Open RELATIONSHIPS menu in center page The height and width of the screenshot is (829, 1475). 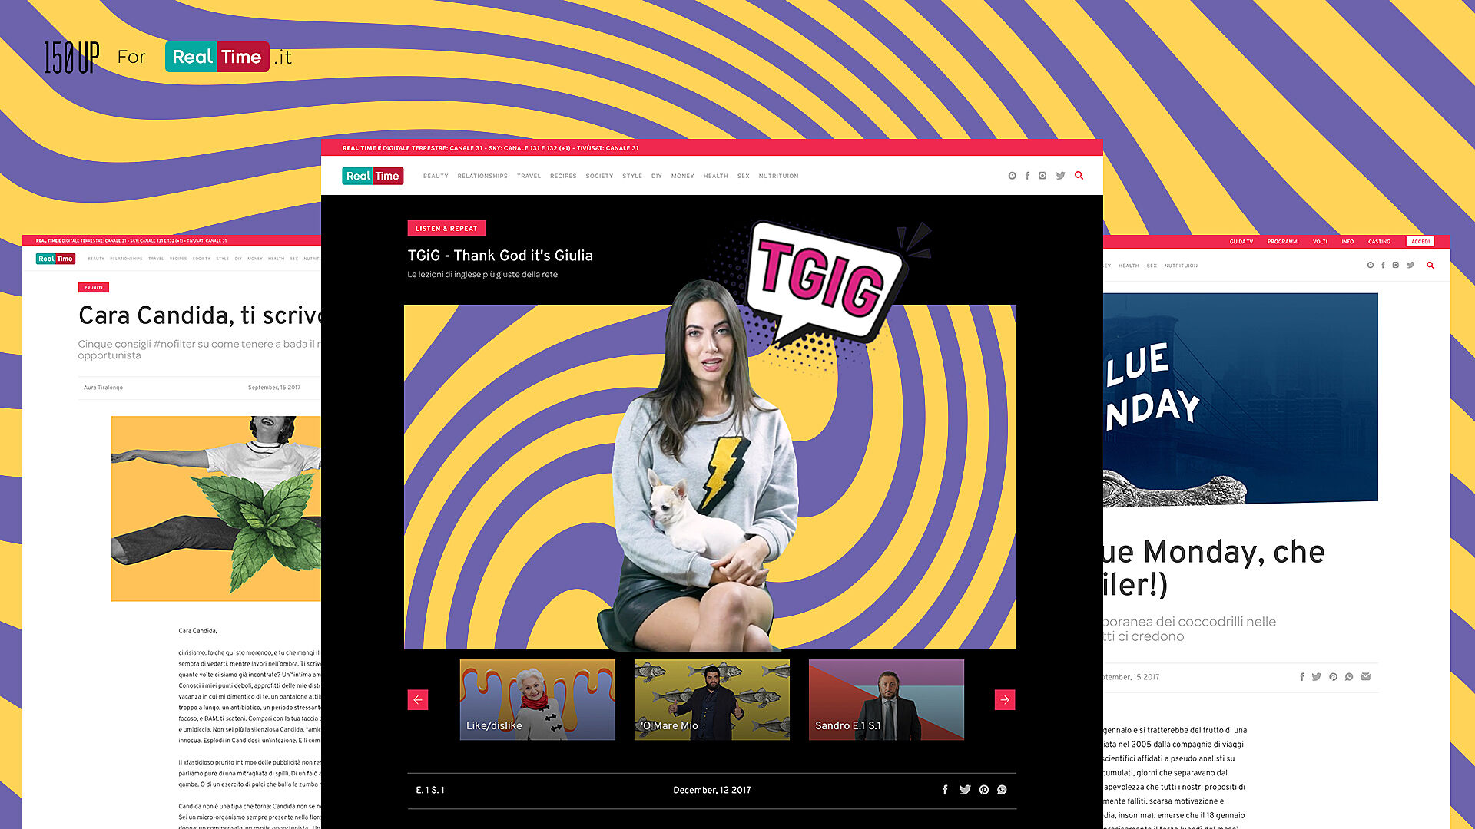click(482, 176)
